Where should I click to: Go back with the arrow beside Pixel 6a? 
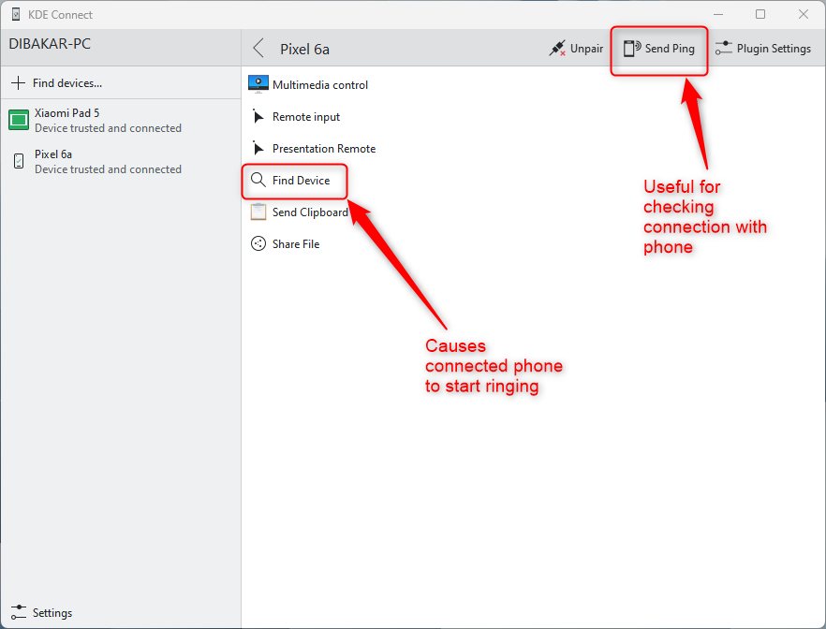258,49
